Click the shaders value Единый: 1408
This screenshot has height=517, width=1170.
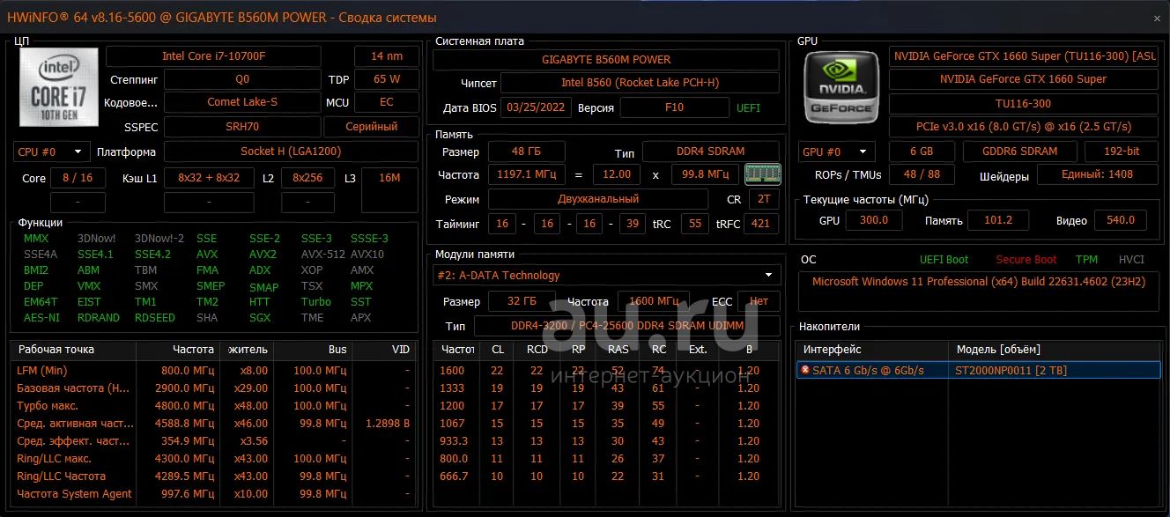(1099, 174)
